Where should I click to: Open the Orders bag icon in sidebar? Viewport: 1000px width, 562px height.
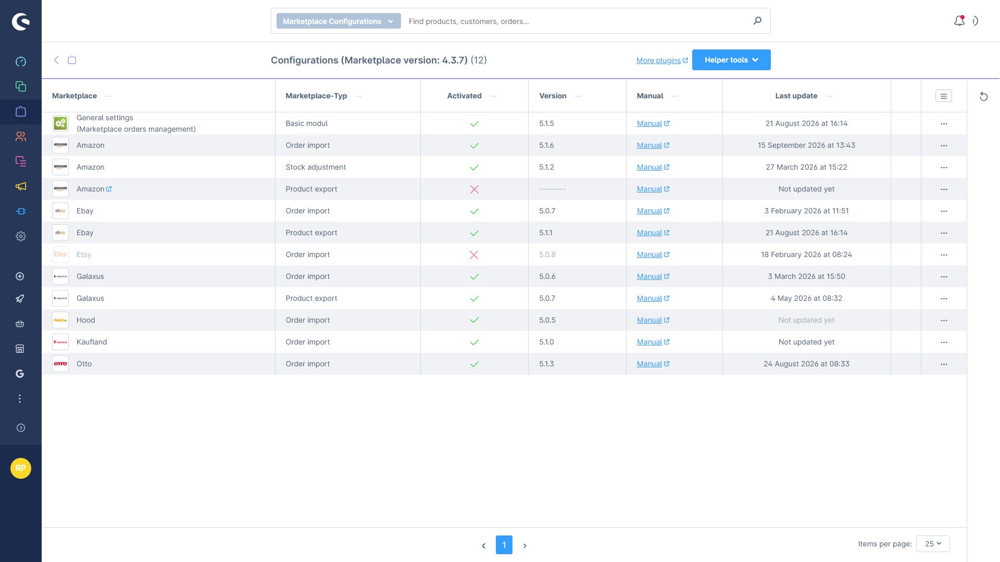click(x=21, y=111)
